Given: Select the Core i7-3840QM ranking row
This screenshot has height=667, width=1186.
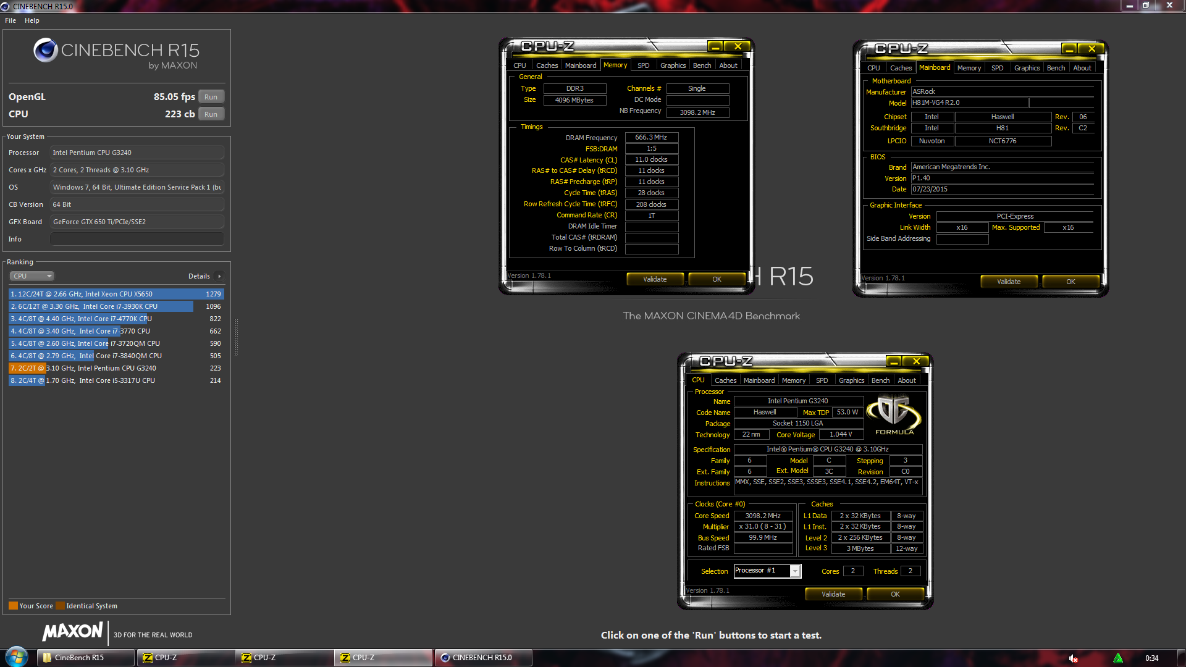Looking at the screenshot, I should coord(116,356).
